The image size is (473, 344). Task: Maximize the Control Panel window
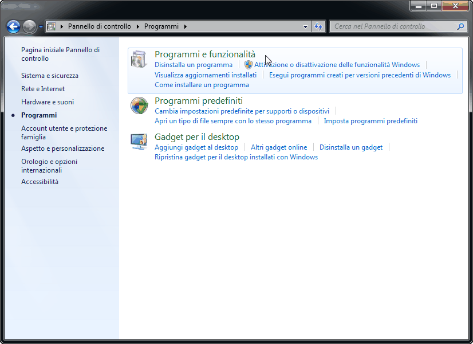(x=433, y=6)
